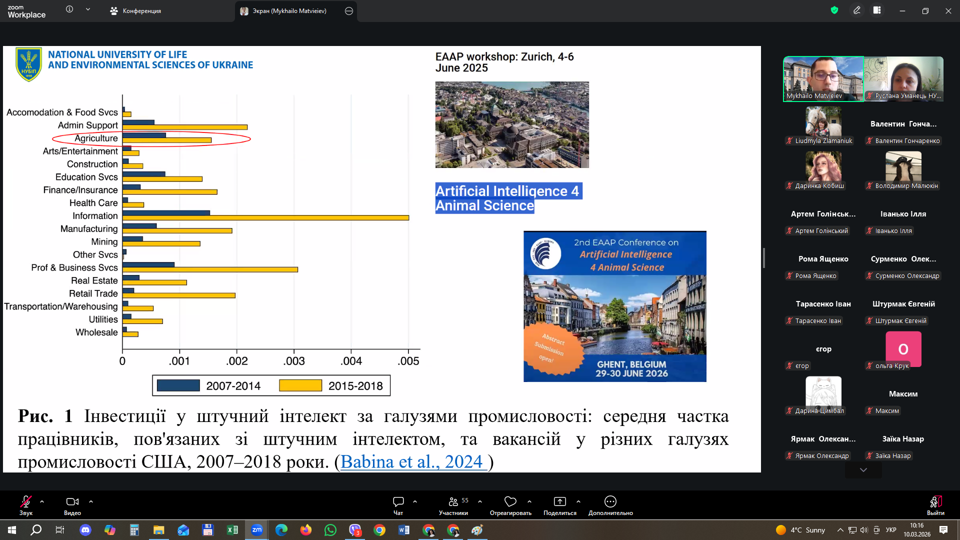
Task: Open the Chat panel icon
Action: 398,502
